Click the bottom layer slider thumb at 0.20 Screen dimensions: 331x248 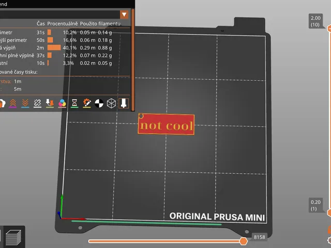[329, 212]
